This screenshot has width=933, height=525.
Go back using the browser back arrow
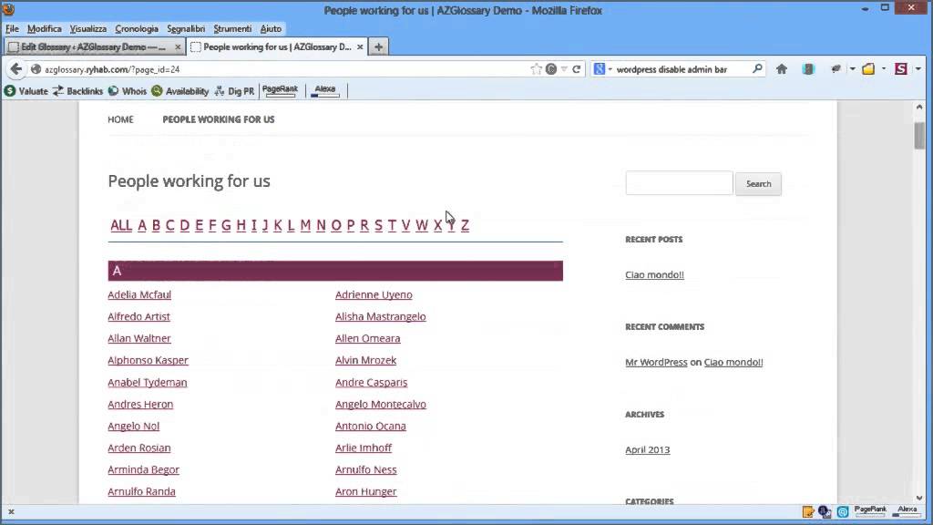[16, 69]
